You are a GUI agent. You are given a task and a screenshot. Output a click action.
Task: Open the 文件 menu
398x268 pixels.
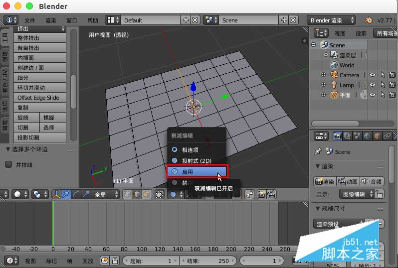(x=30, y=20)
